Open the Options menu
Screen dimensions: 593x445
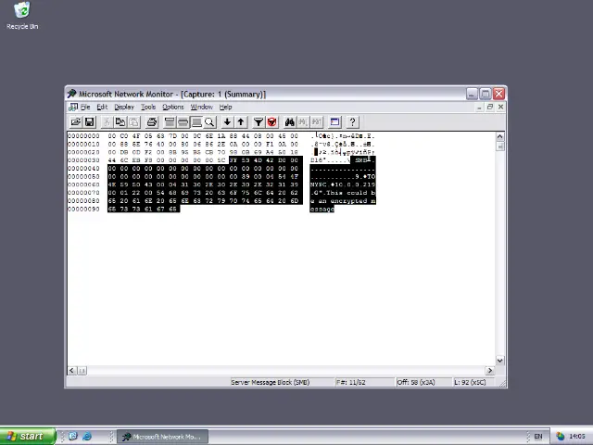point(173,108)
